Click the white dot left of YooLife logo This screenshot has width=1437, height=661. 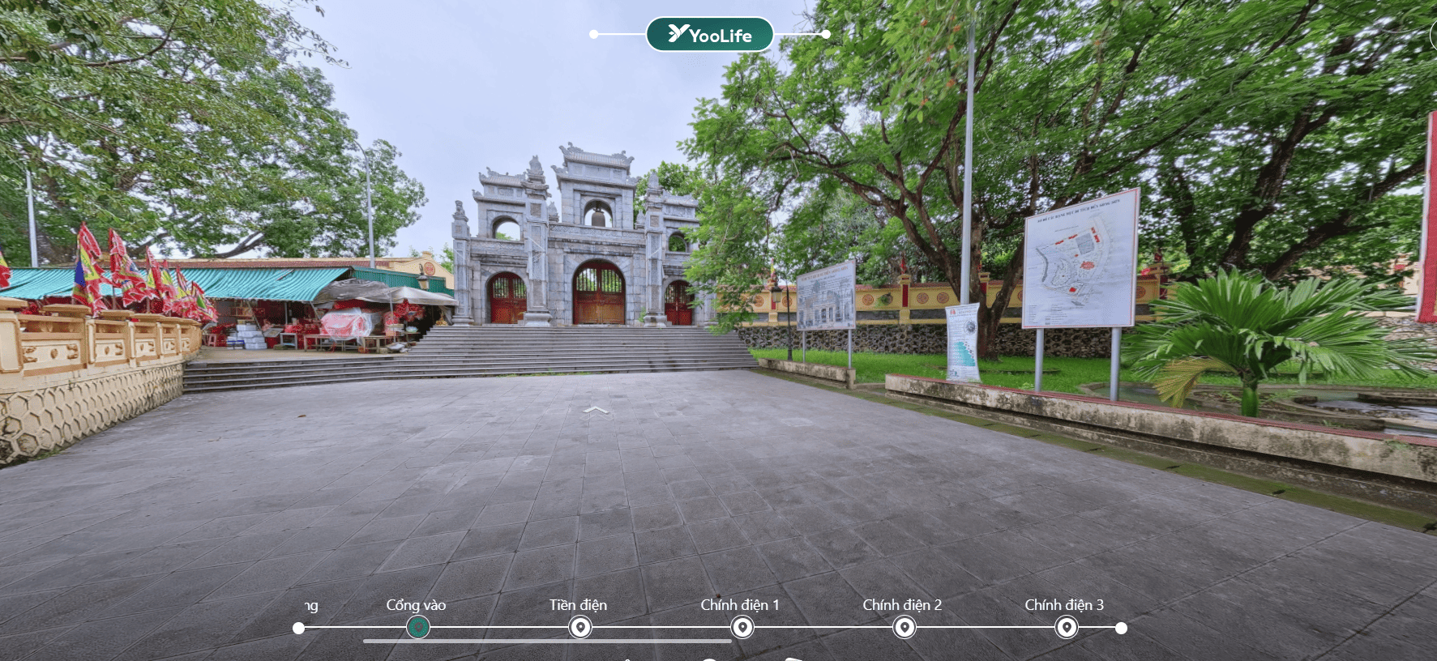594,34
